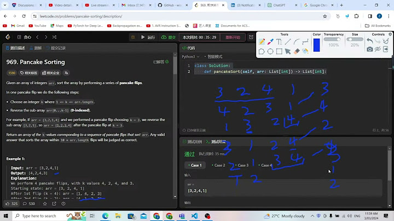Click the LeetCode logo icon
394x221 pixels.
point(8,37)
